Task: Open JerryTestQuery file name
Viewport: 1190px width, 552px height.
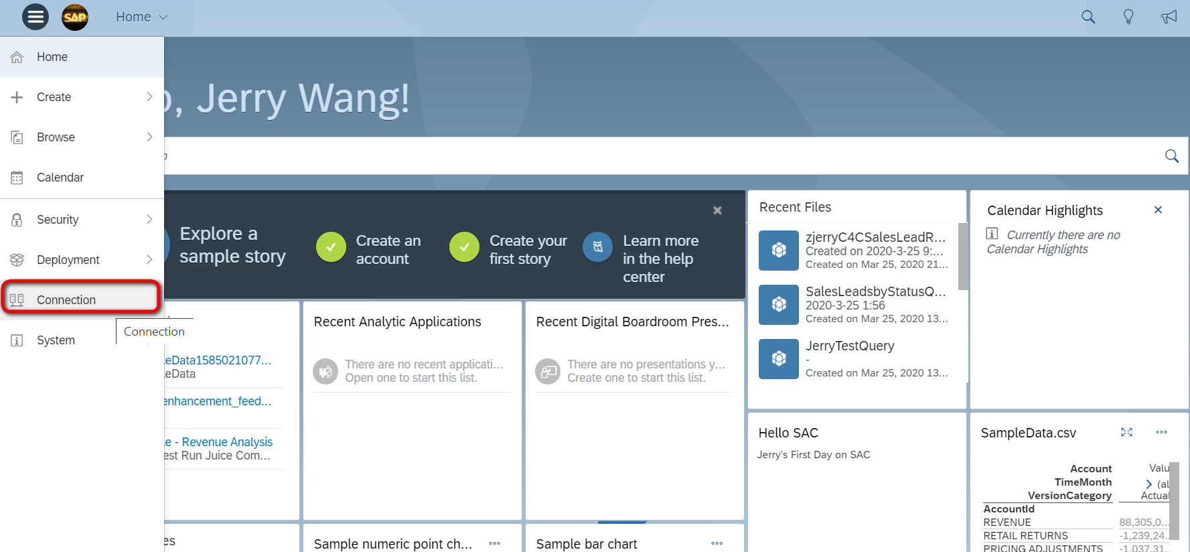Action: click(850, 346)
